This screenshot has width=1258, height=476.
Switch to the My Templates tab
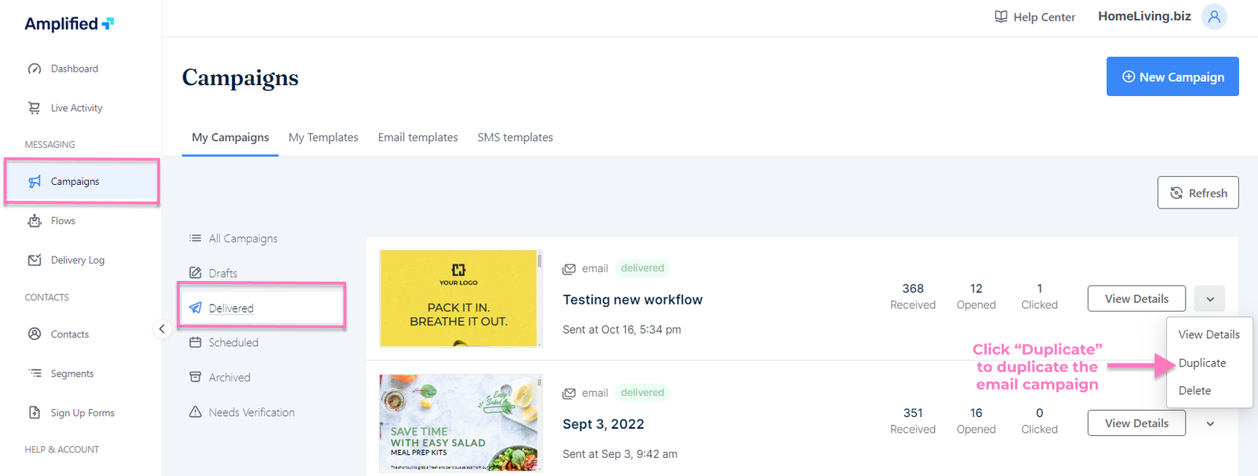click(x=323, y=137)
